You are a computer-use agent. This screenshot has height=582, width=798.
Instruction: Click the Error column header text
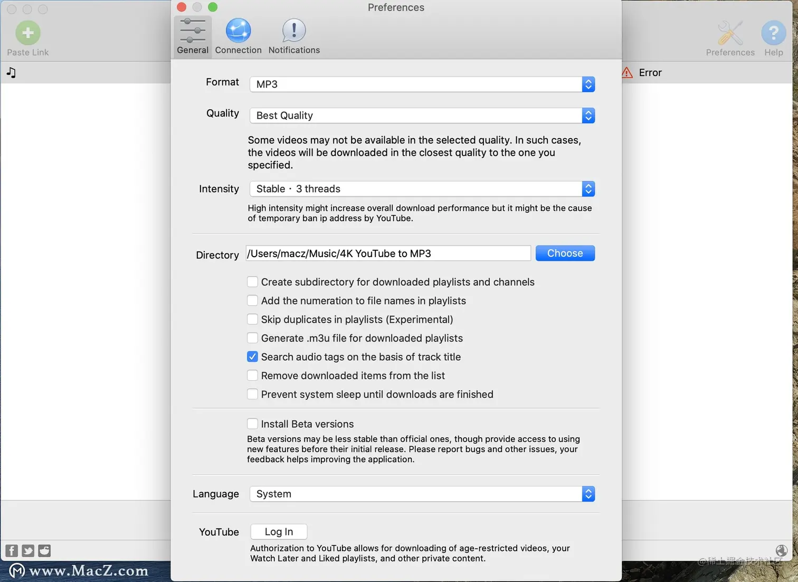click(x=650, y=73)
